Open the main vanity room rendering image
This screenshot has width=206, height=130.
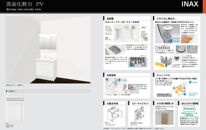coord(48,50)
